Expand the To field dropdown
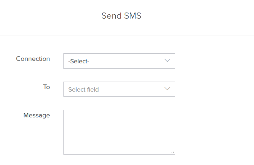Image resolution: width=254 pixels, height=165 pixels. coord(119,89)
